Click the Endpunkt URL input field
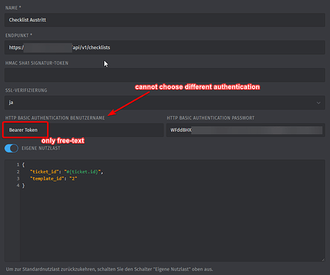Viewport: 330px width, 275px height. [164, 48]
